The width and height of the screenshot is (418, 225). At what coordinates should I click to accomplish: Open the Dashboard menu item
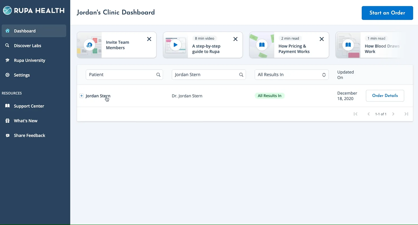[x=34, y=31]
